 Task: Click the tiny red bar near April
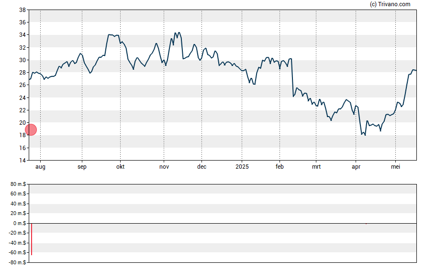pos(366,224)
